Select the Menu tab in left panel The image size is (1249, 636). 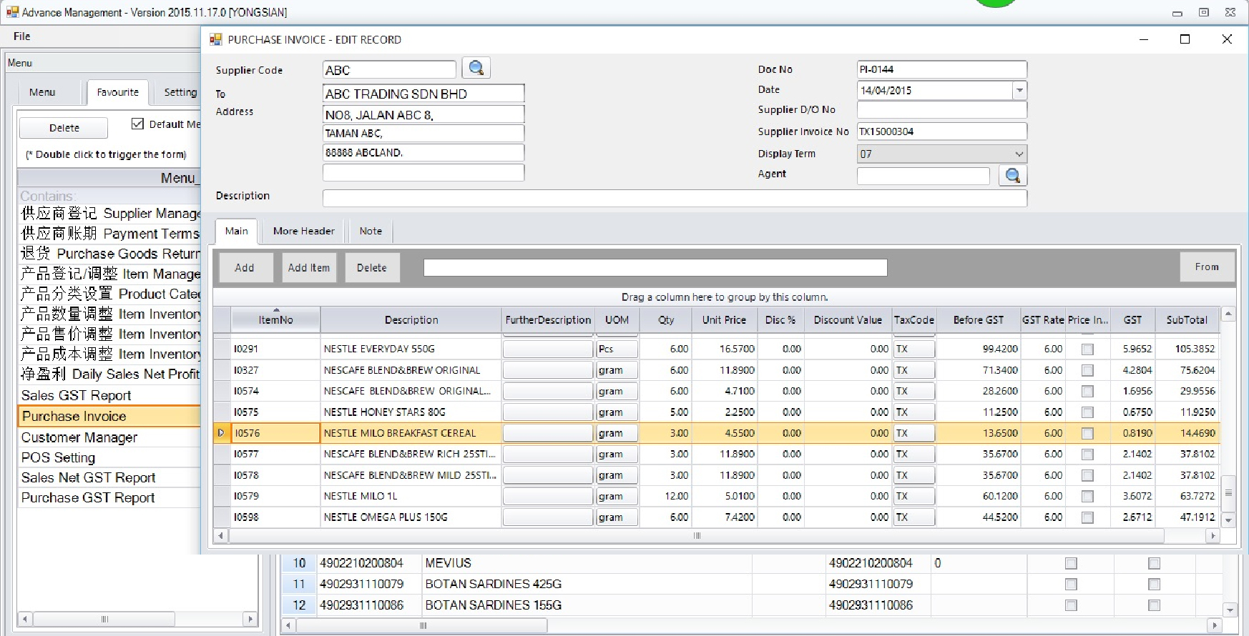(42, 92)
